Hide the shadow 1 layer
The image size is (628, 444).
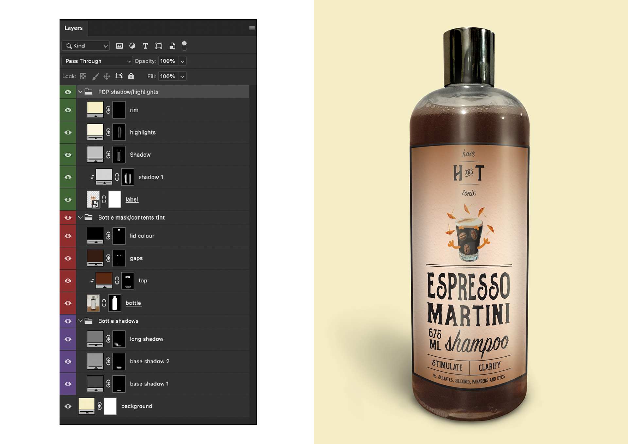(68, 177)
